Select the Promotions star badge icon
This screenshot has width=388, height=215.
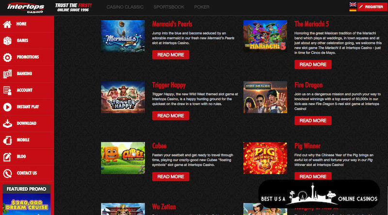(x=7, y=57)
